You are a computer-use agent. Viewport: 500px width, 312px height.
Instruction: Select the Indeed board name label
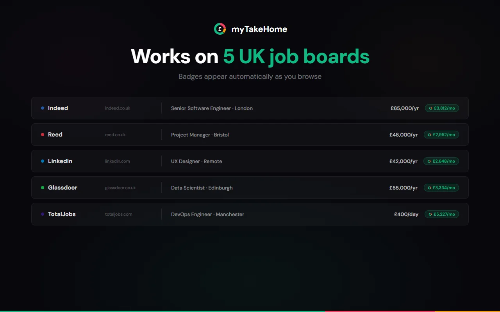58,108
